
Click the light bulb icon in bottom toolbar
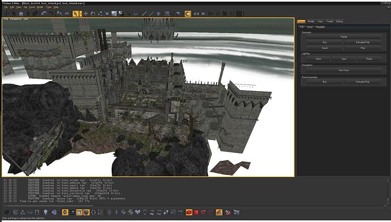45,212
